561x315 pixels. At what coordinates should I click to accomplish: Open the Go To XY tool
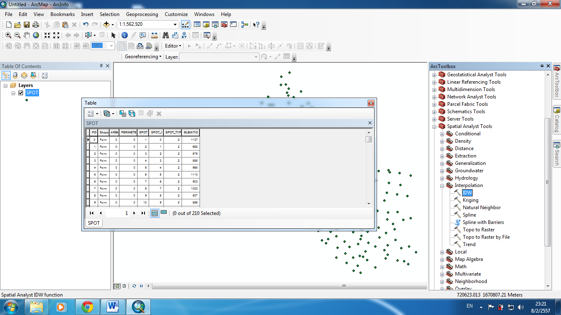click(x=184, y=35)
